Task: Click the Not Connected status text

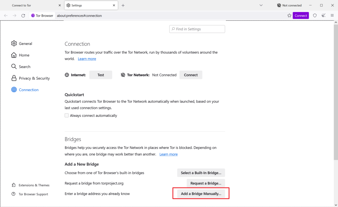Action: (164, 75)
